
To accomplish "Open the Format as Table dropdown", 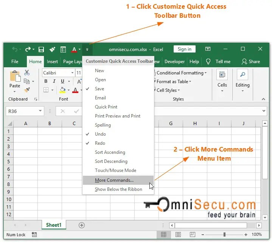I will [173, 82].
